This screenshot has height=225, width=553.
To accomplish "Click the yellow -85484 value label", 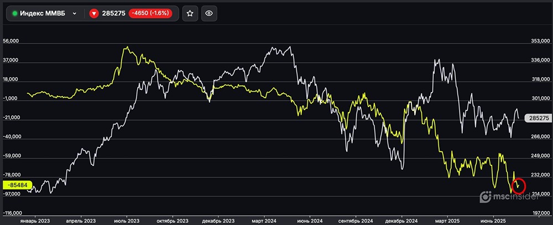I will (18, 185).
